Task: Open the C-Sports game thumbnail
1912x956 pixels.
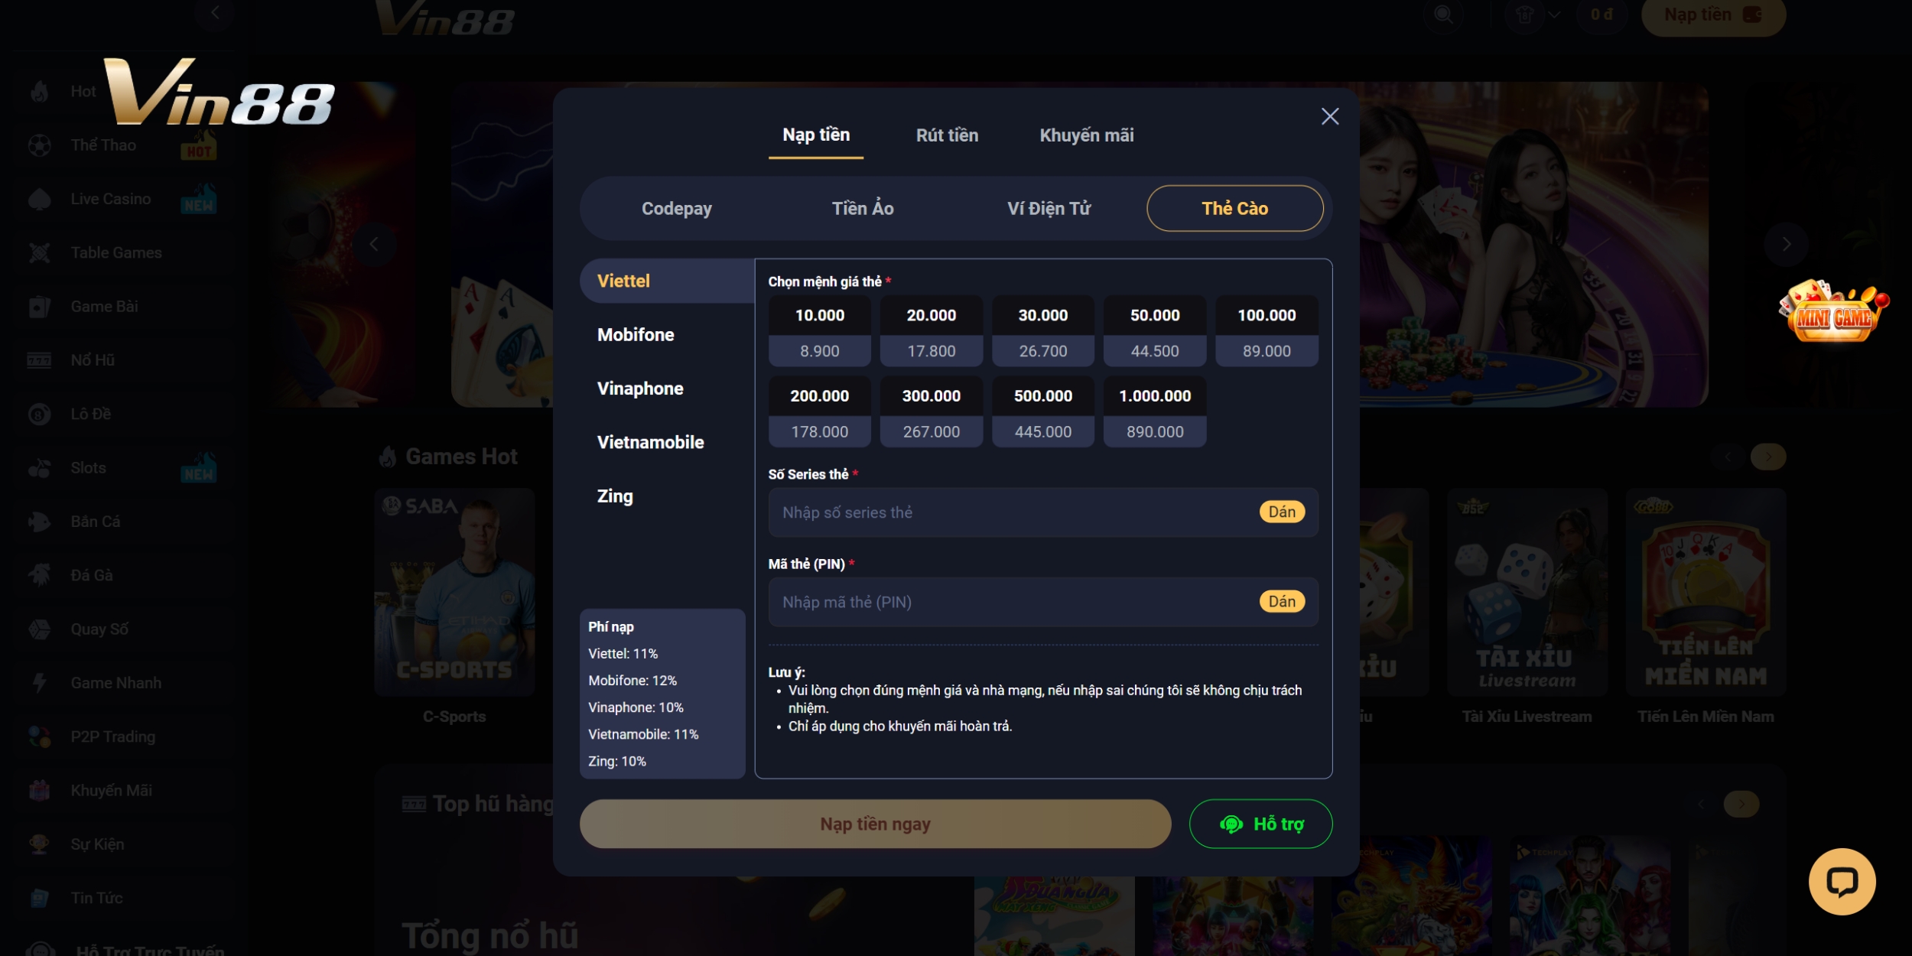Action: [x=454, y=593]
